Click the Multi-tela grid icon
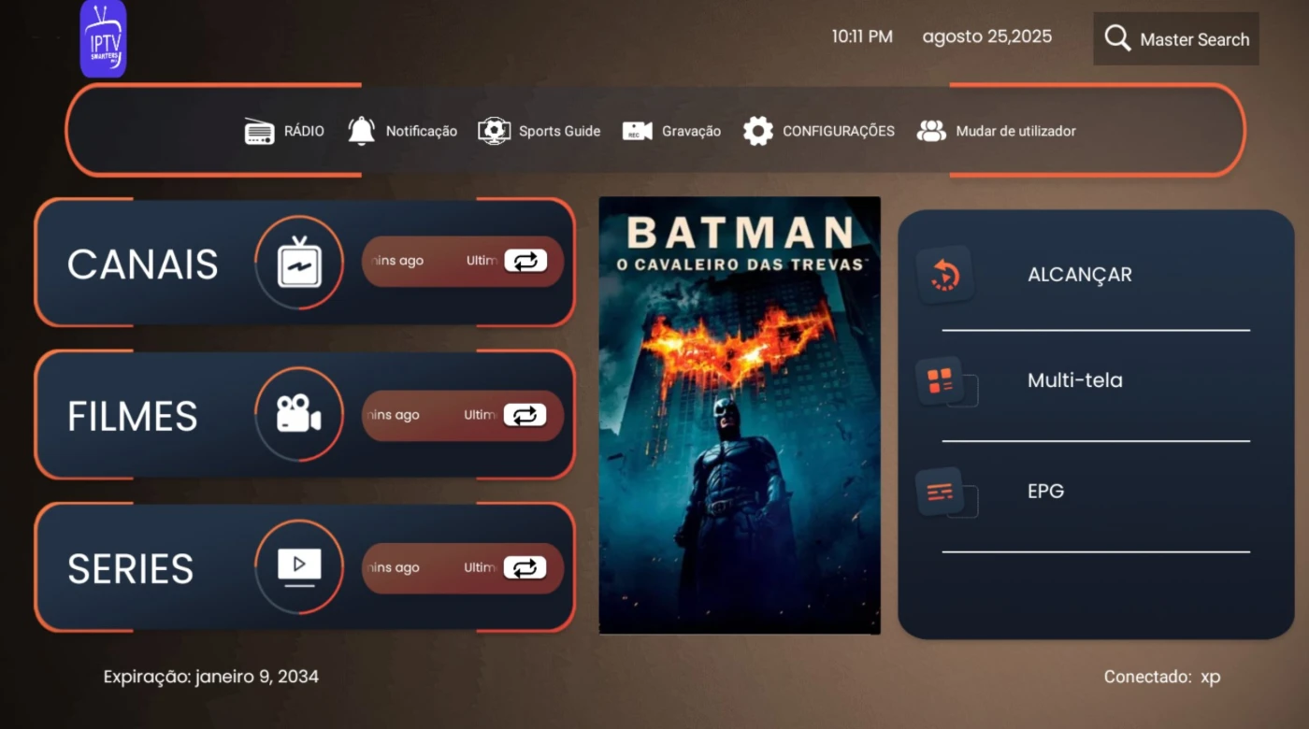The height and width of the screenshot is (729, 1309). (941, 380)
